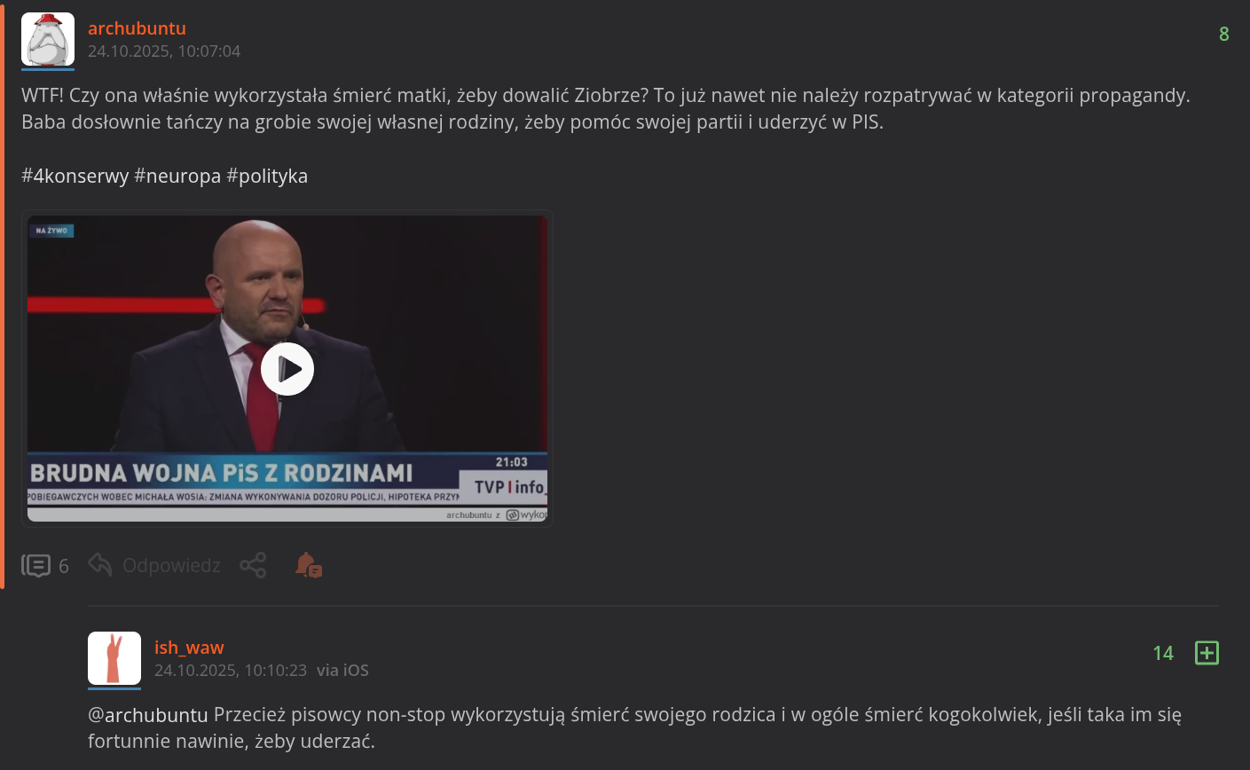The image size is (1250, 770).
Task: Click the Odpowiedz reply arrow icon
Action: click(x=100, y=564)
